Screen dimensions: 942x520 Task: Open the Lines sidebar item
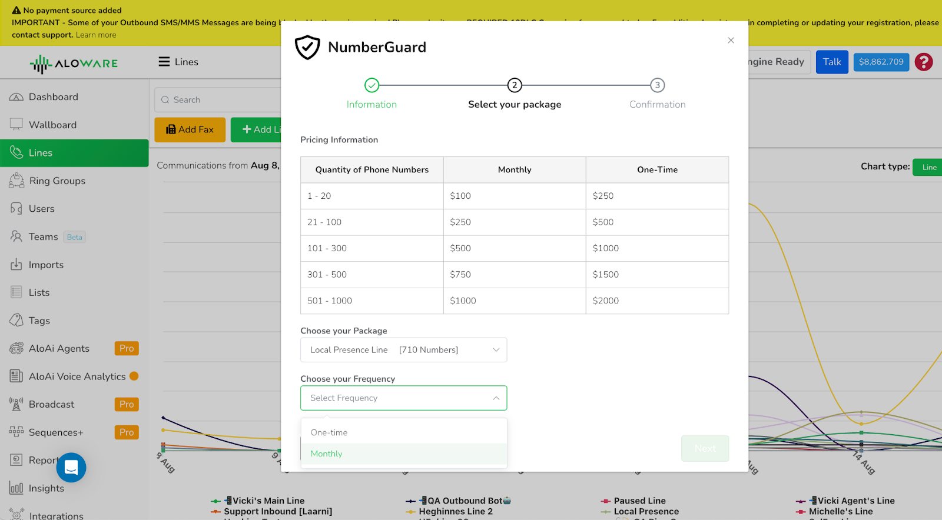pyautogui.click(x=74, y=153)
